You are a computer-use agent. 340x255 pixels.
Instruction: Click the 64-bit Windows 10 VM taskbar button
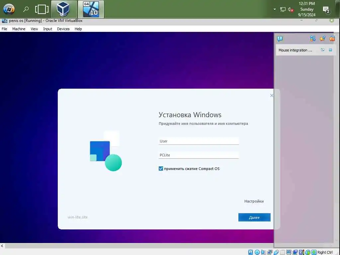click(x=91, y=9)
